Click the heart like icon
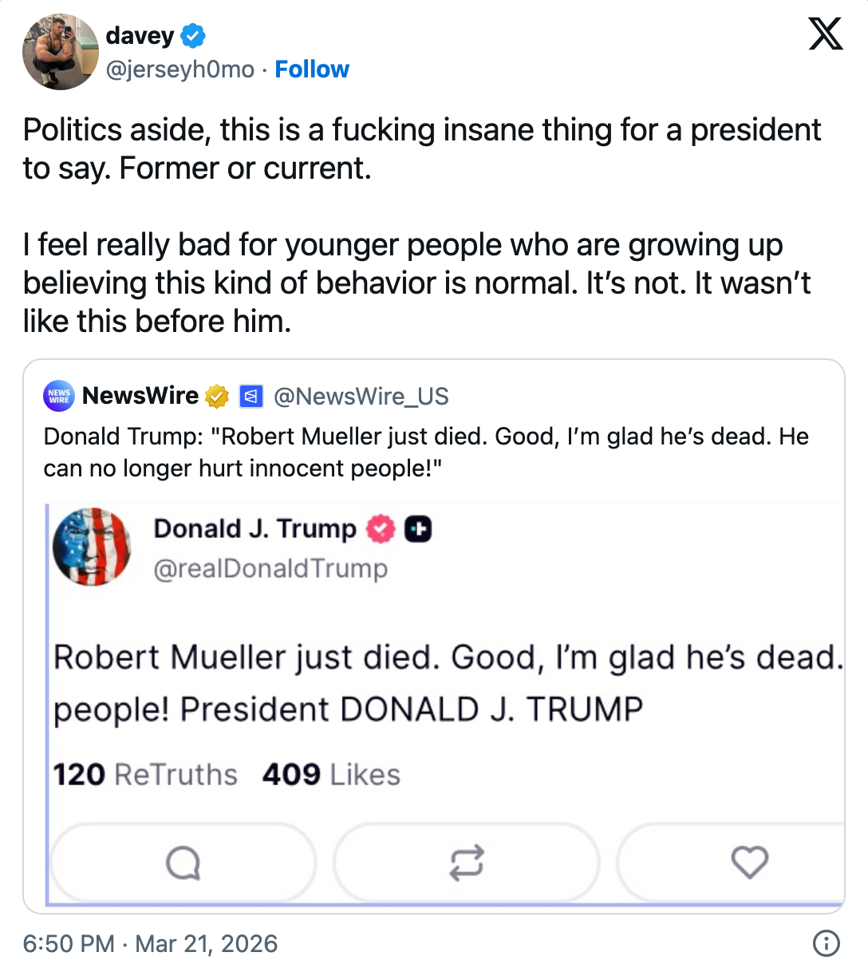Viewport: 868px width, 972px height. point(749,863)
